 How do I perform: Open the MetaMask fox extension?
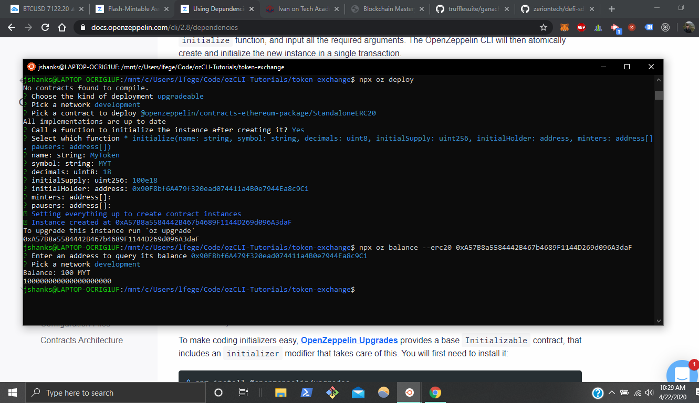[x=565, y=27]
